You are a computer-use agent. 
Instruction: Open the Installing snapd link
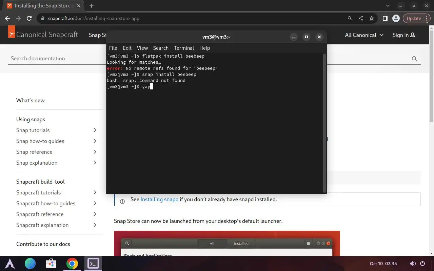click(159, 199)
